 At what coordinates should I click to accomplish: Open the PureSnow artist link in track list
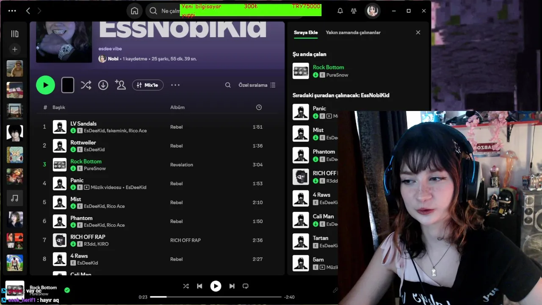tap(95, 169)
